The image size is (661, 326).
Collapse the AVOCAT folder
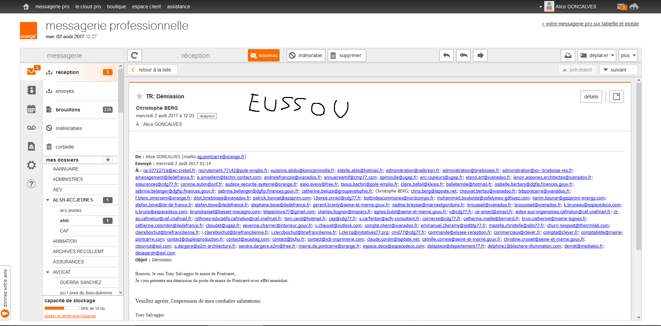pos(48,272)
